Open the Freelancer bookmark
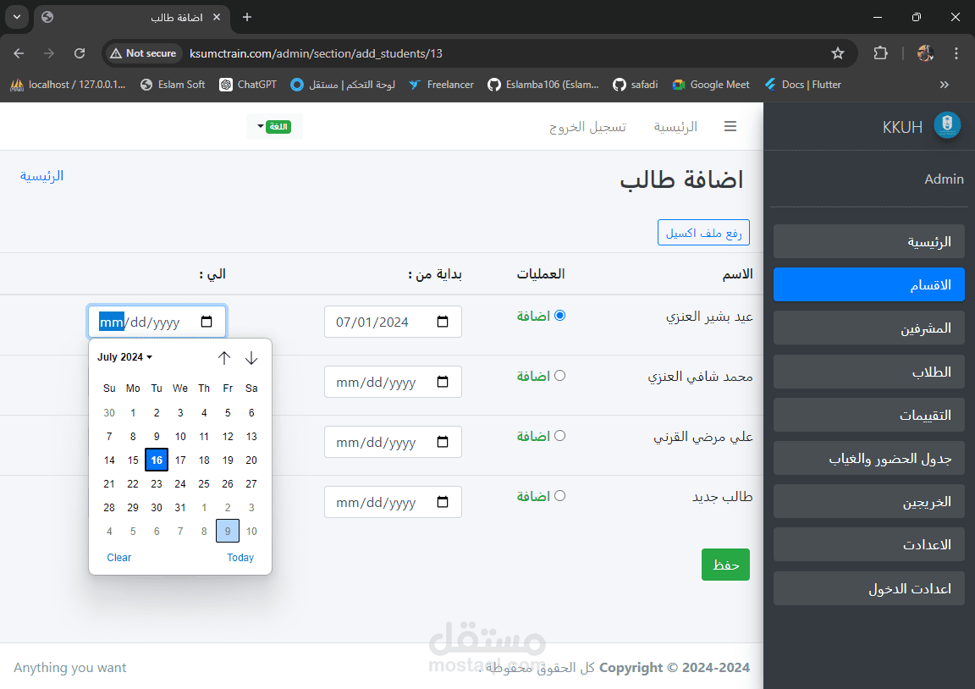Viewport: 975px width, 689px height. point(441,85)
